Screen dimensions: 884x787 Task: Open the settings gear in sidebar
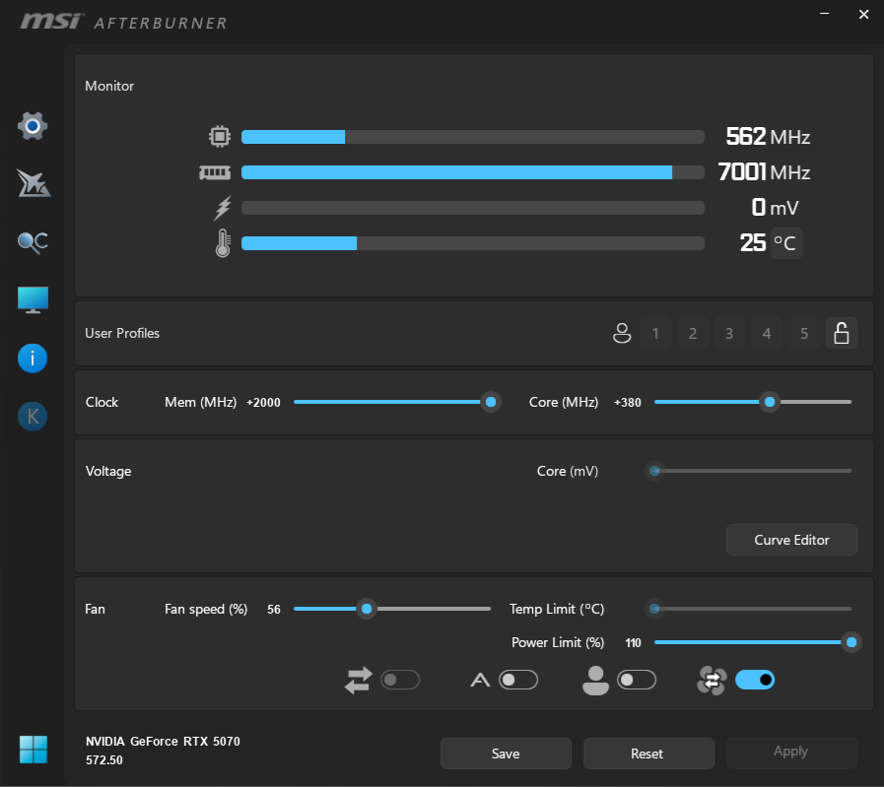33,126
